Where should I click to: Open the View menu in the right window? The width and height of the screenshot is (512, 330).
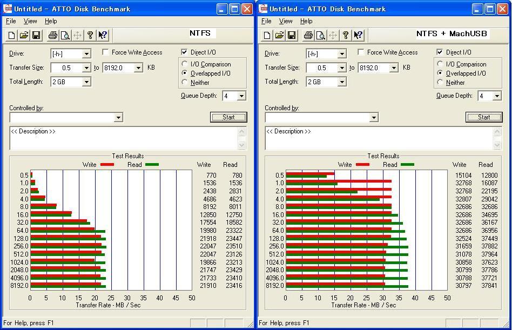point(286,21)
